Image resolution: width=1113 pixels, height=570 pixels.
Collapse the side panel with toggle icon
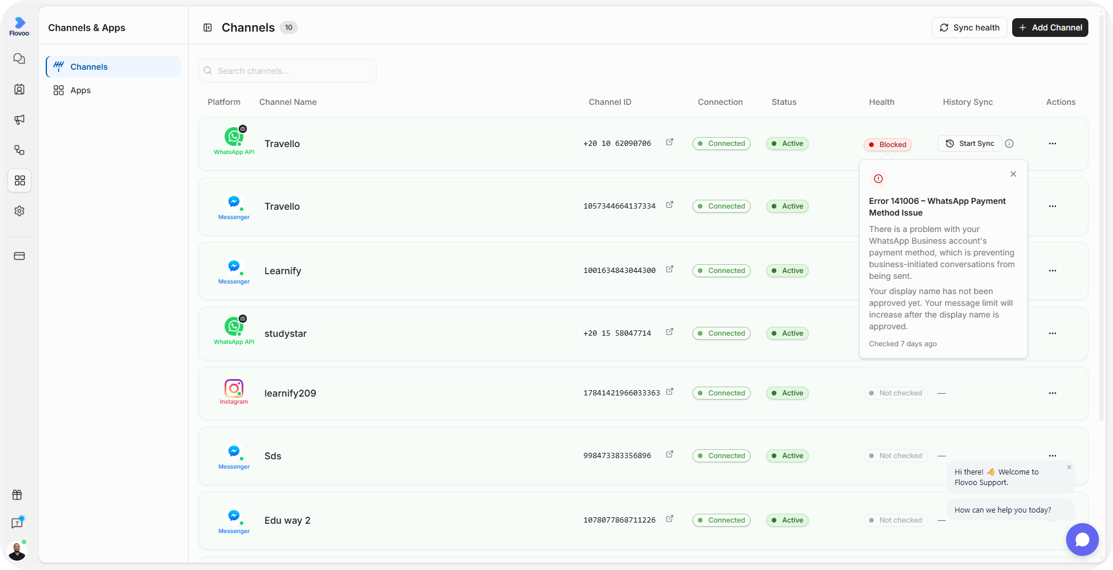(x=208, y=28)
